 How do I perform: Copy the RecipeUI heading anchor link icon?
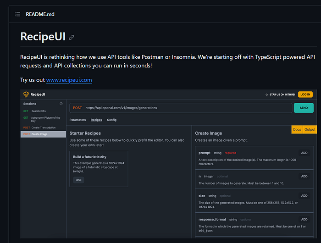[72, 38]
